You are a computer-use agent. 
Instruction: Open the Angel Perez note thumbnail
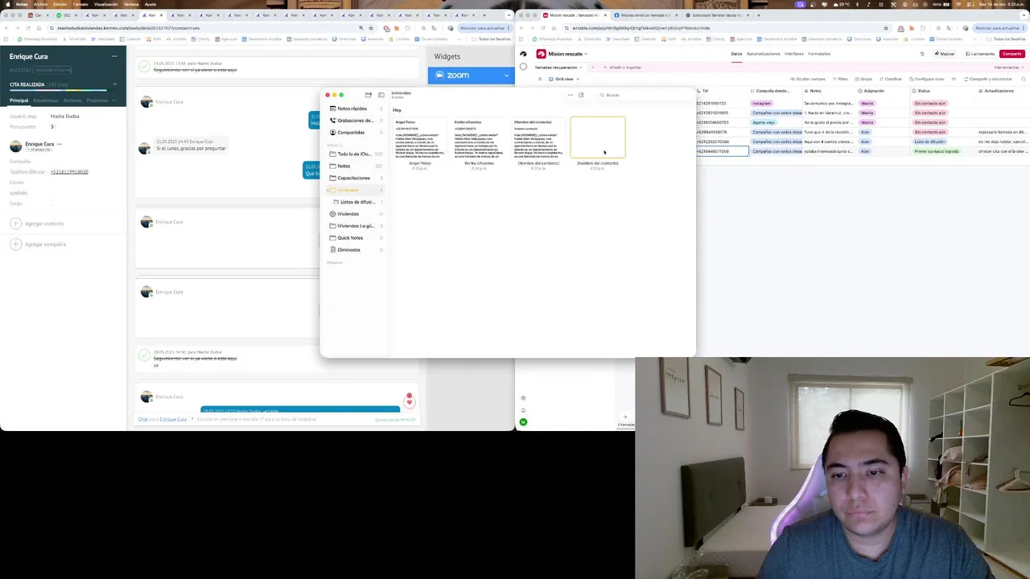tap(419, 139)
